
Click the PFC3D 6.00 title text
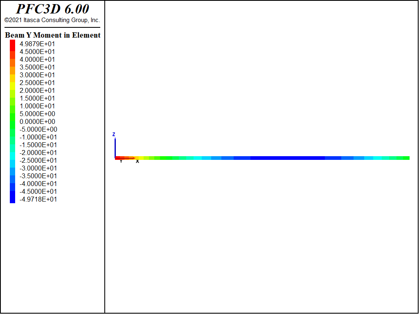52,9
